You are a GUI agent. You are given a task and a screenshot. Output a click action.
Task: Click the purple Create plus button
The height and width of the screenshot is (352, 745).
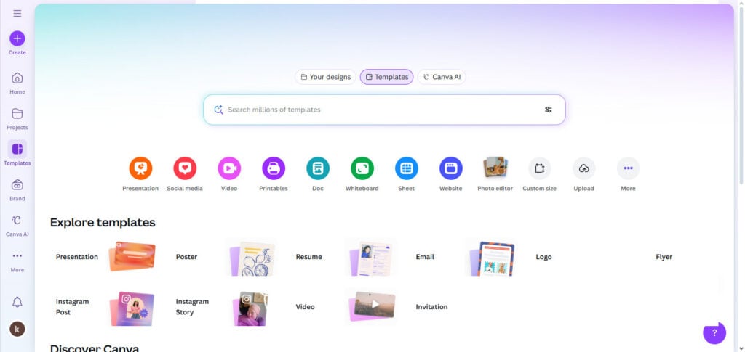coord(17,38)
